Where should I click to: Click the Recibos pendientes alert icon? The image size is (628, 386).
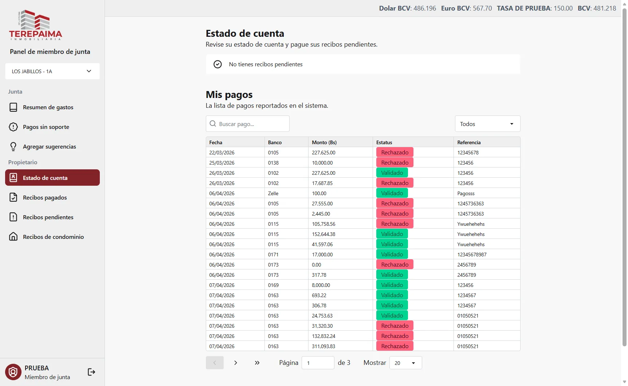click(x=13, y=217)
